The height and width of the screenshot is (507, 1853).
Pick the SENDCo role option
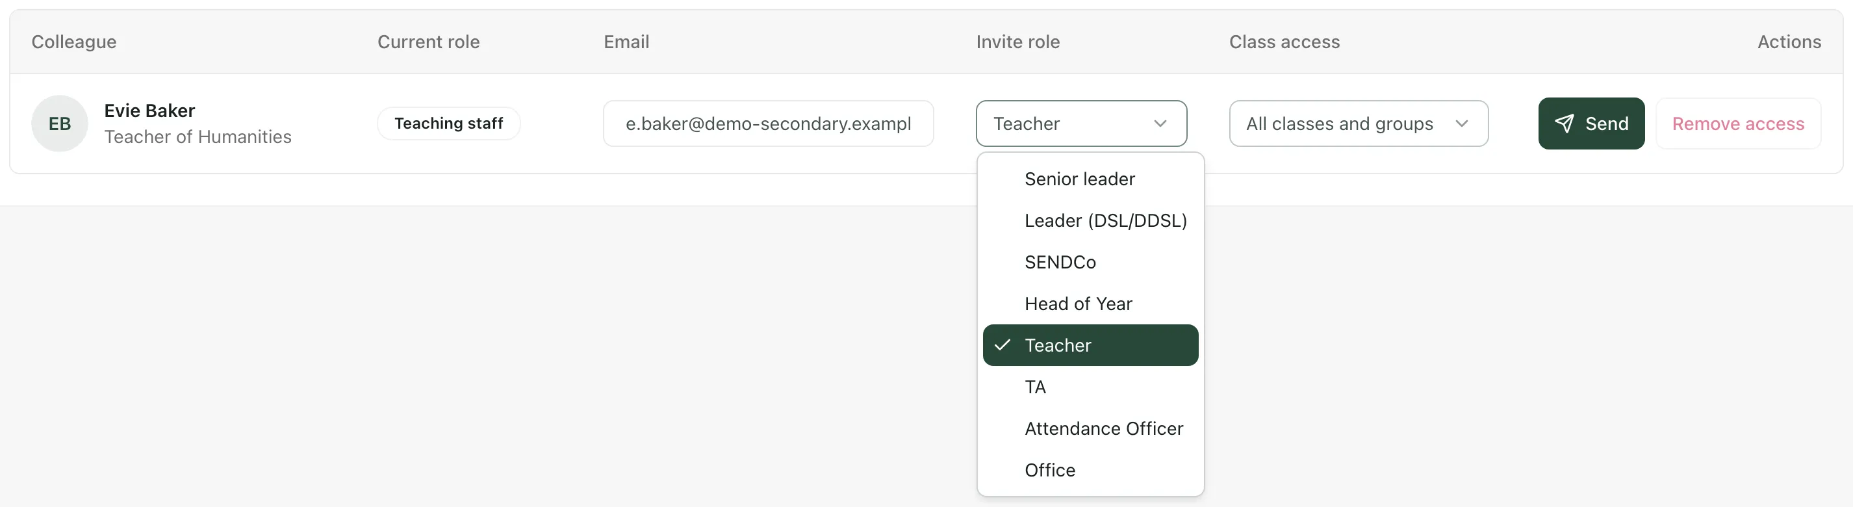pyautogui.click(x=1090, y=263)
